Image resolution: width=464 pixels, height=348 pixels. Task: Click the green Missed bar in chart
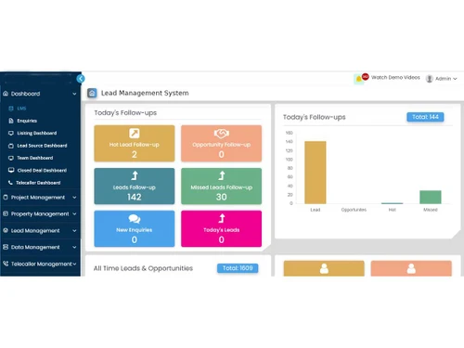tap(431, 197)
